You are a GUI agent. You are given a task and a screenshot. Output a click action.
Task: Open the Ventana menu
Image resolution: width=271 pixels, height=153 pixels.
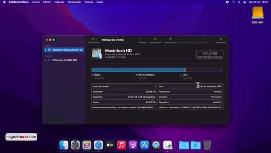89,2
